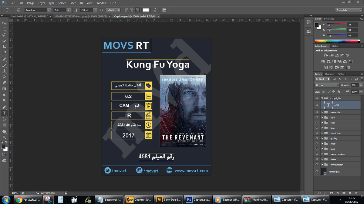Image resolution: width=364 pixels, height=204 pixels.
Task: Hide the movie title layer group
Action: (x=317, y=112)
